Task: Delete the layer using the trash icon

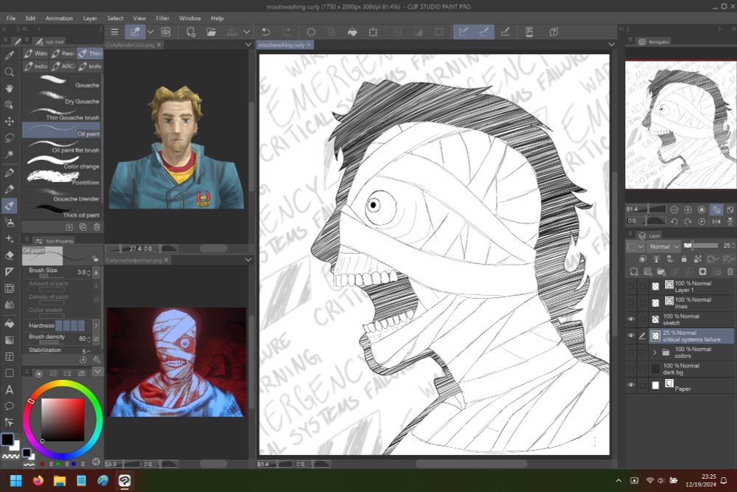Action: pyautogui.click(x=730, y=272)
